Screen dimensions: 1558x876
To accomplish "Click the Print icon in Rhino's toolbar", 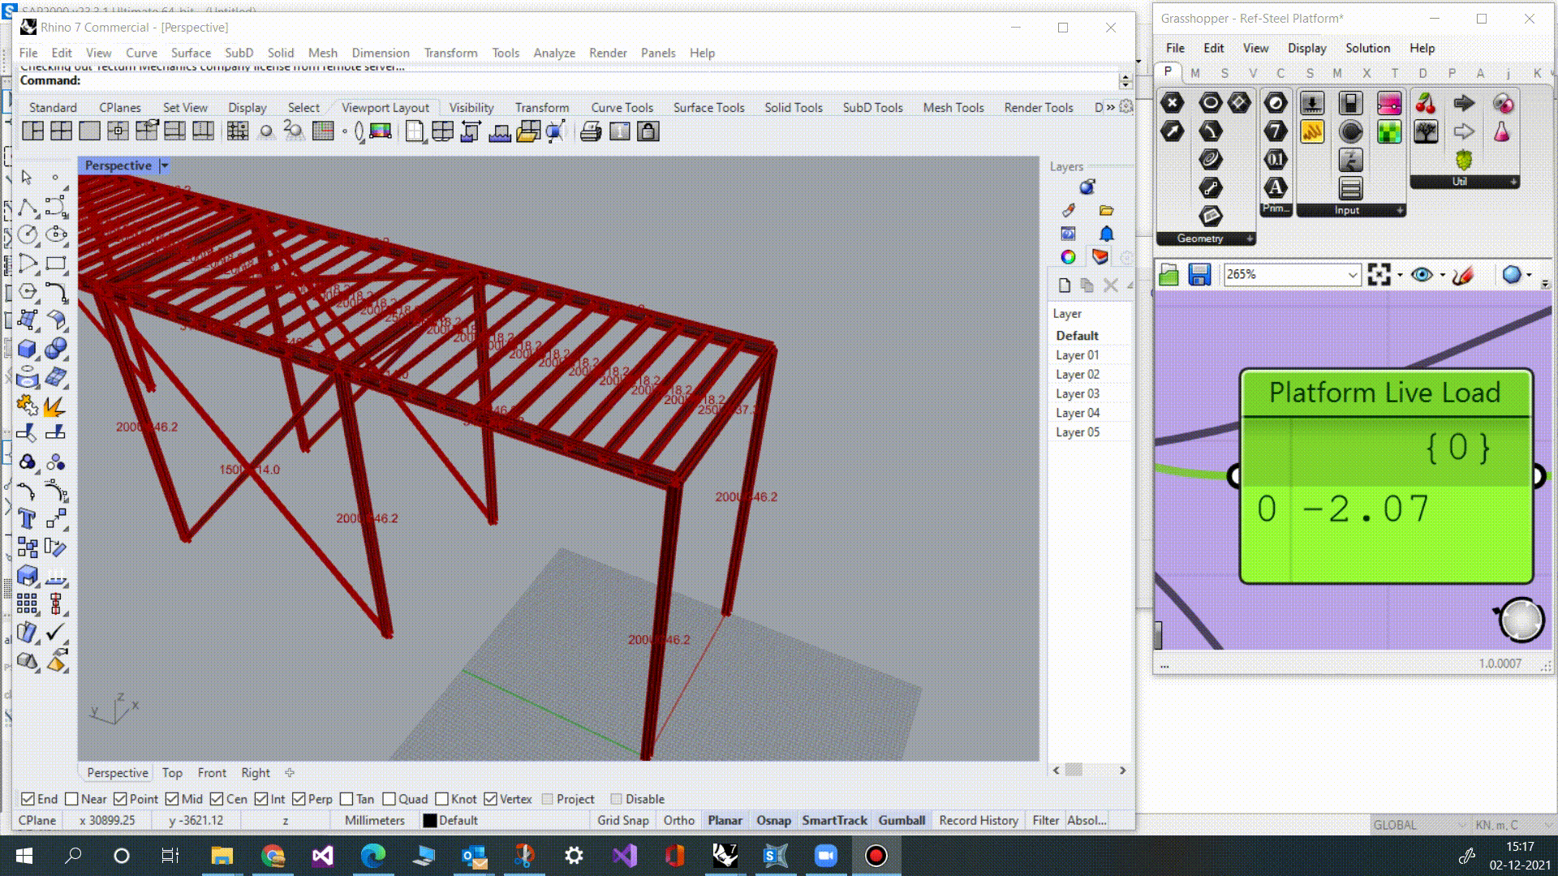I will pyautogui.click(x=590, y=131).
